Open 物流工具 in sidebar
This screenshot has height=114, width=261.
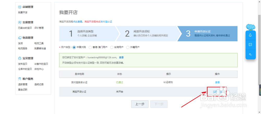click(x=39, y=43)
